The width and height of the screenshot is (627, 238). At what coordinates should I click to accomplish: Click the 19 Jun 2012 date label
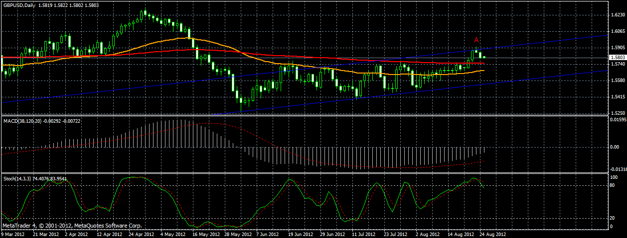[301, 234]
